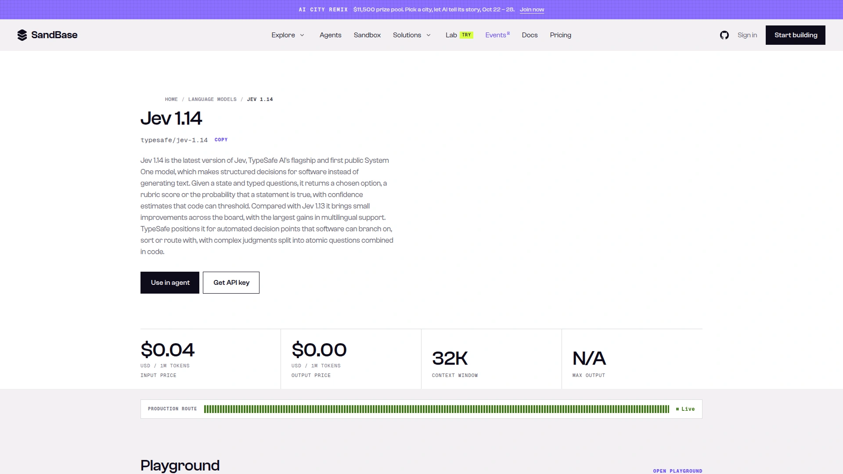Open Docs from the navigation

click(530, 35)
